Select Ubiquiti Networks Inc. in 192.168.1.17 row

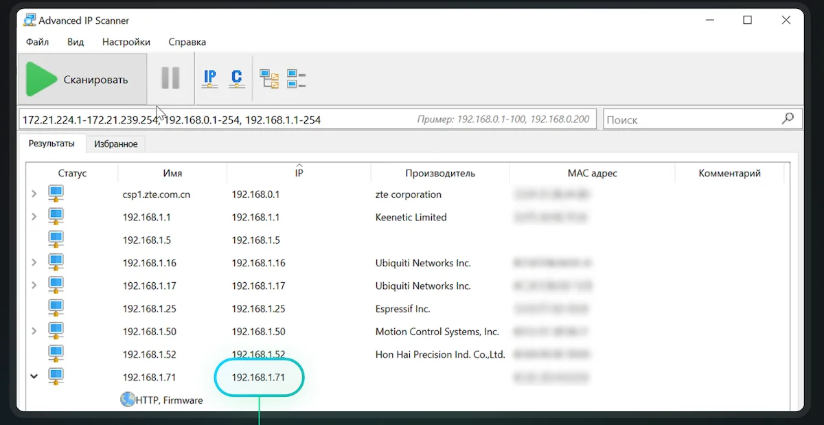click(423, 286)
